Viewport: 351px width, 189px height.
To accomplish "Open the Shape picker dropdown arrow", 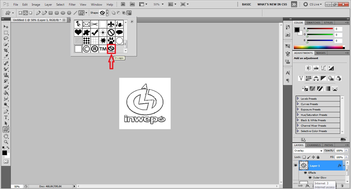I will click(x=107, y=13).
